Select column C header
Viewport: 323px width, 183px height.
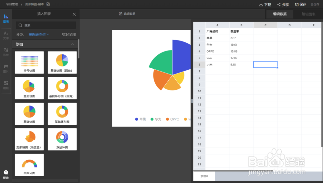click(x=266, y=25)
